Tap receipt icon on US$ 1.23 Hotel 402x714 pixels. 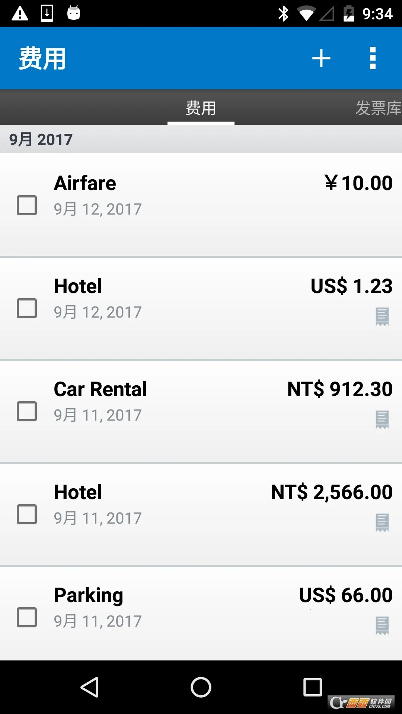(382, 316)
